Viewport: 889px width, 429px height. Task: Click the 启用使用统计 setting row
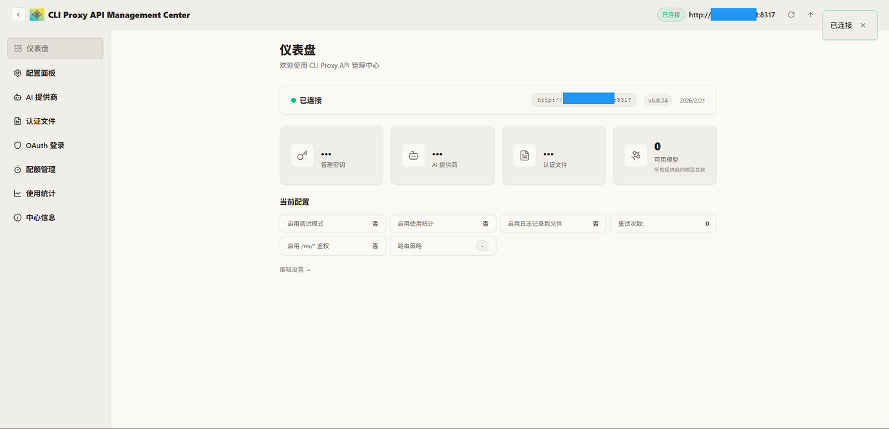[x=443, y=224]
